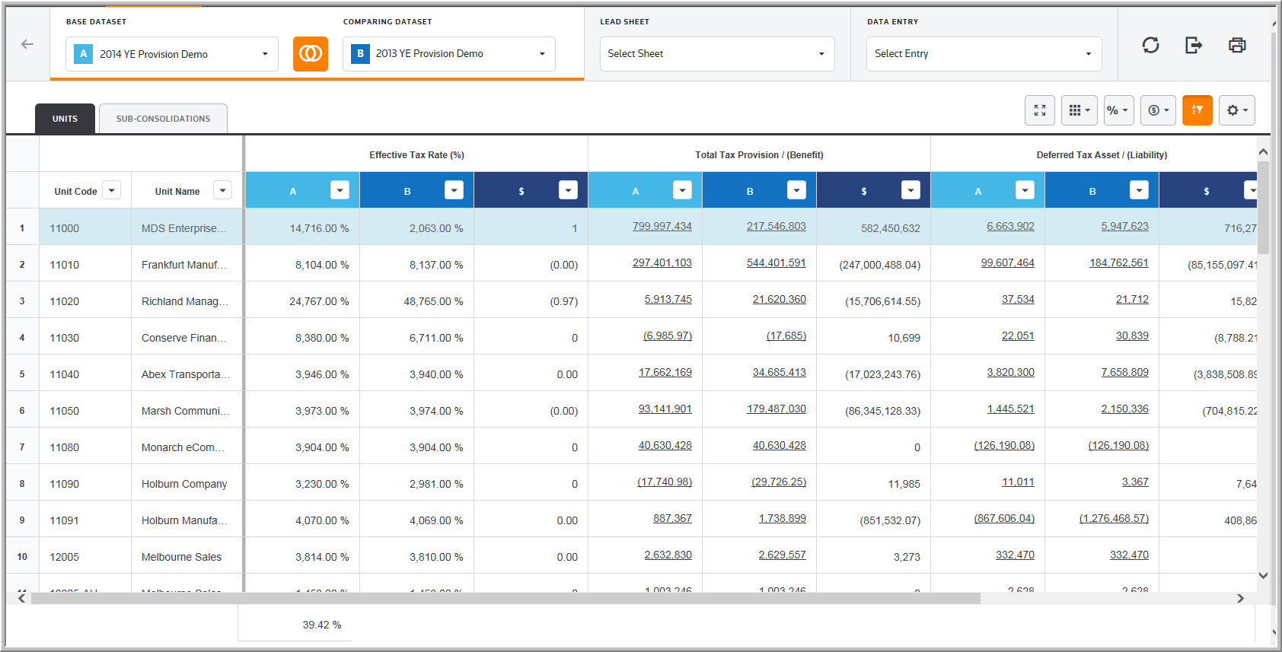Open link 297,401,103 for Frankfurt Manuf

click(662, 263)
